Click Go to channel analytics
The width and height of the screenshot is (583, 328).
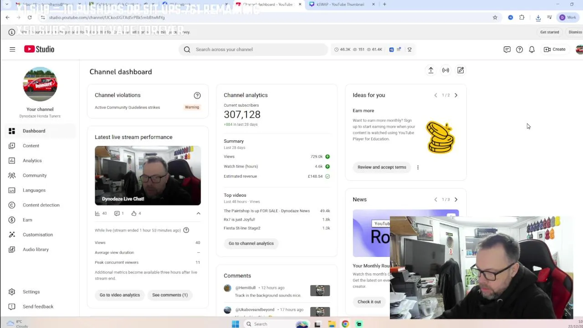(x=251, y=243)
